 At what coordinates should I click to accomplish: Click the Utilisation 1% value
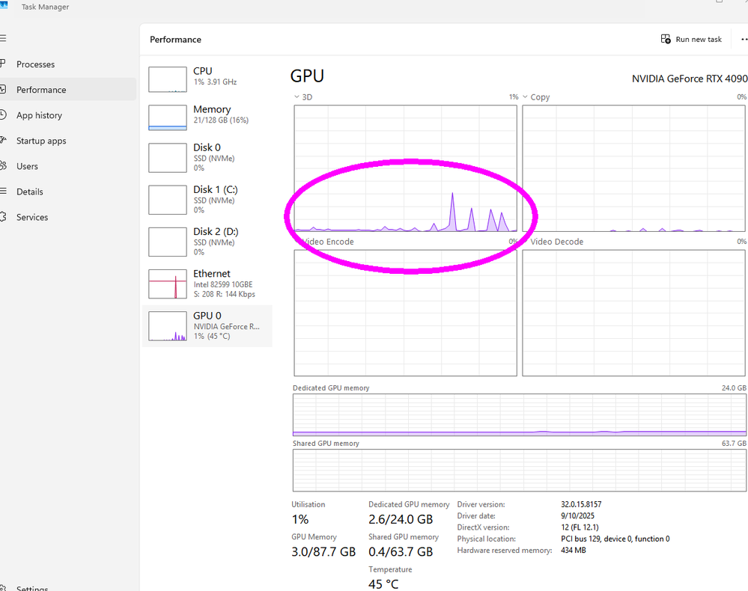coord(300,519)
